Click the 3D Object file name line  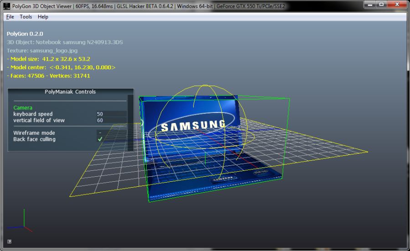coord(65,42)
